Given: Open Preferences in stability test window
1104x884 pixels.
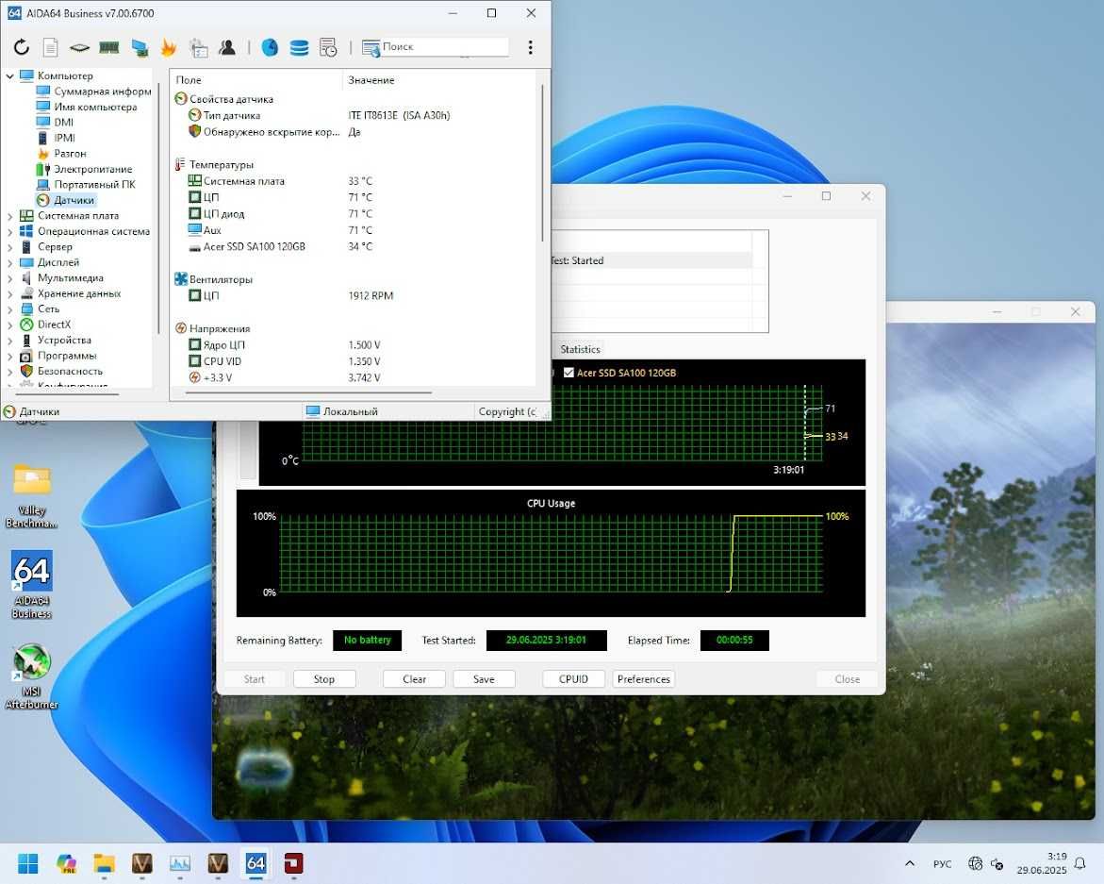Looking at the screenshot, I should (644, 679).
